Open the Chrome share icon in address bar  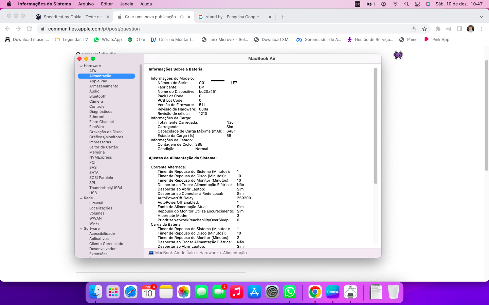pos(414,29)
